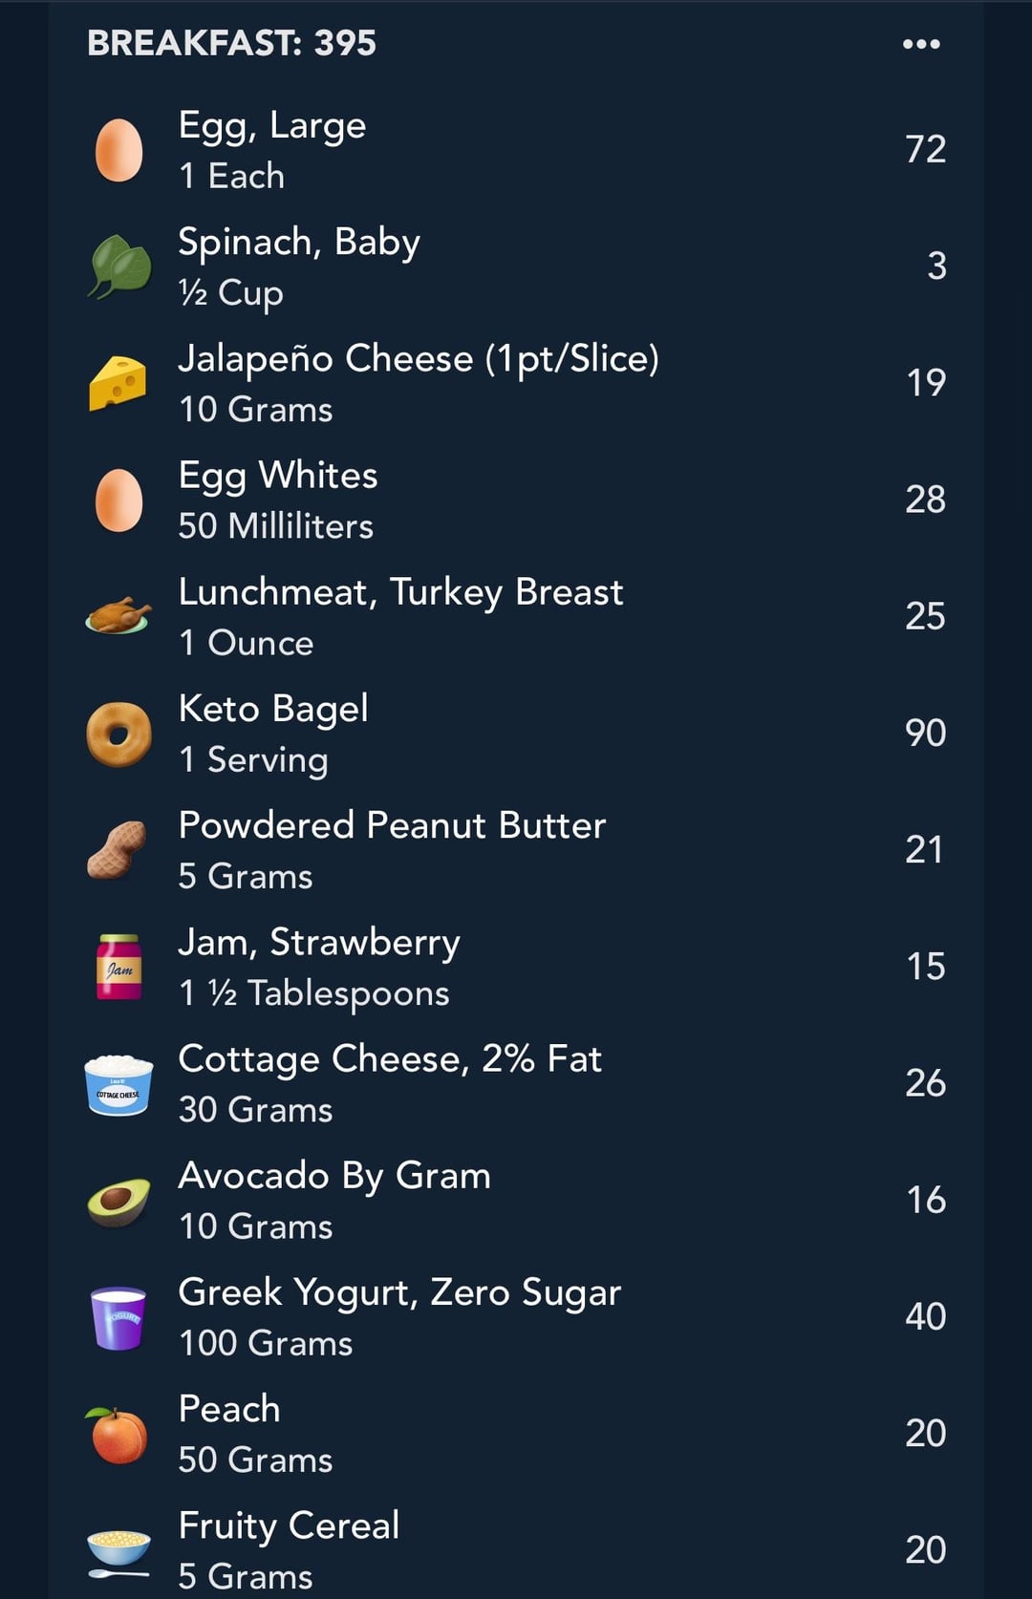Open the Powdered Peanut Butter entry
This screenshot has height=1599, width=1032.
(516, 850)
